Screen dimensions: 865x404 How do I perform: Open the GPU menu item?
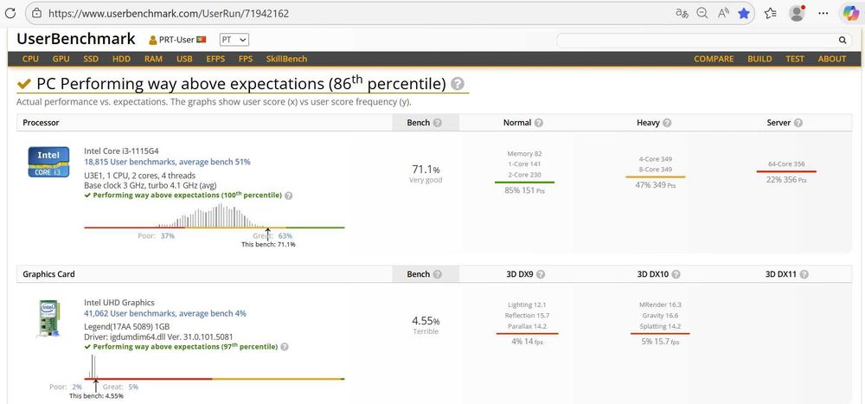point(61,59)
